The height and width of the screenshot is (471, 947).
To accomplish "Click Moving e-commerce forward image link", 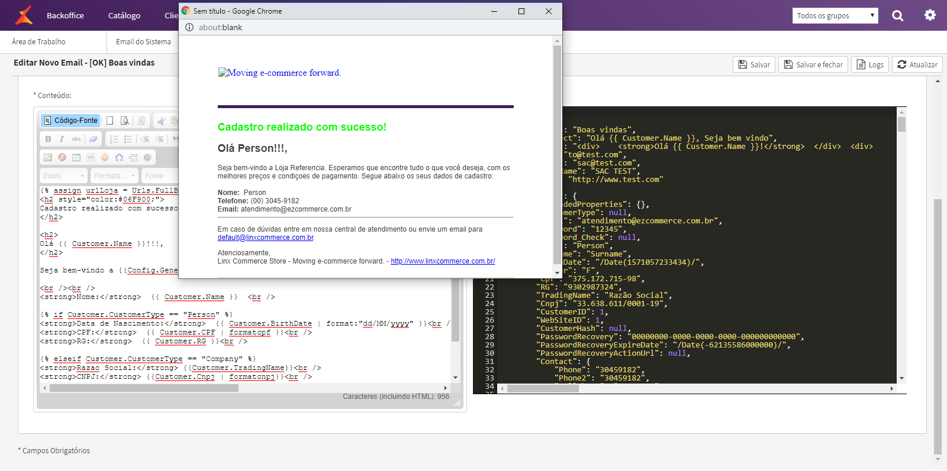I will pyautogui.click(x=279, y=73).
